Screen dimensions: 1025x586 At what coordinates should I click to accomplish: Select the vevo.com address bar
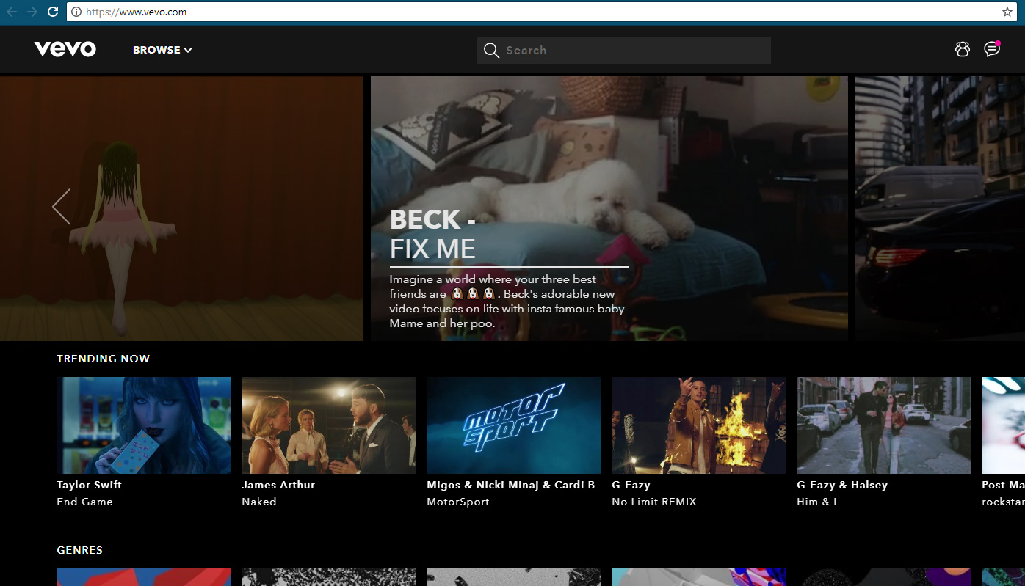pyautogui.click(x=542, y=12)
